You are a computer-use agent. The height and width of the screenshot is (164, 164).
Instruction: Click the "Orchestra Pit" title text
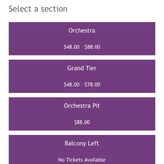82,106
